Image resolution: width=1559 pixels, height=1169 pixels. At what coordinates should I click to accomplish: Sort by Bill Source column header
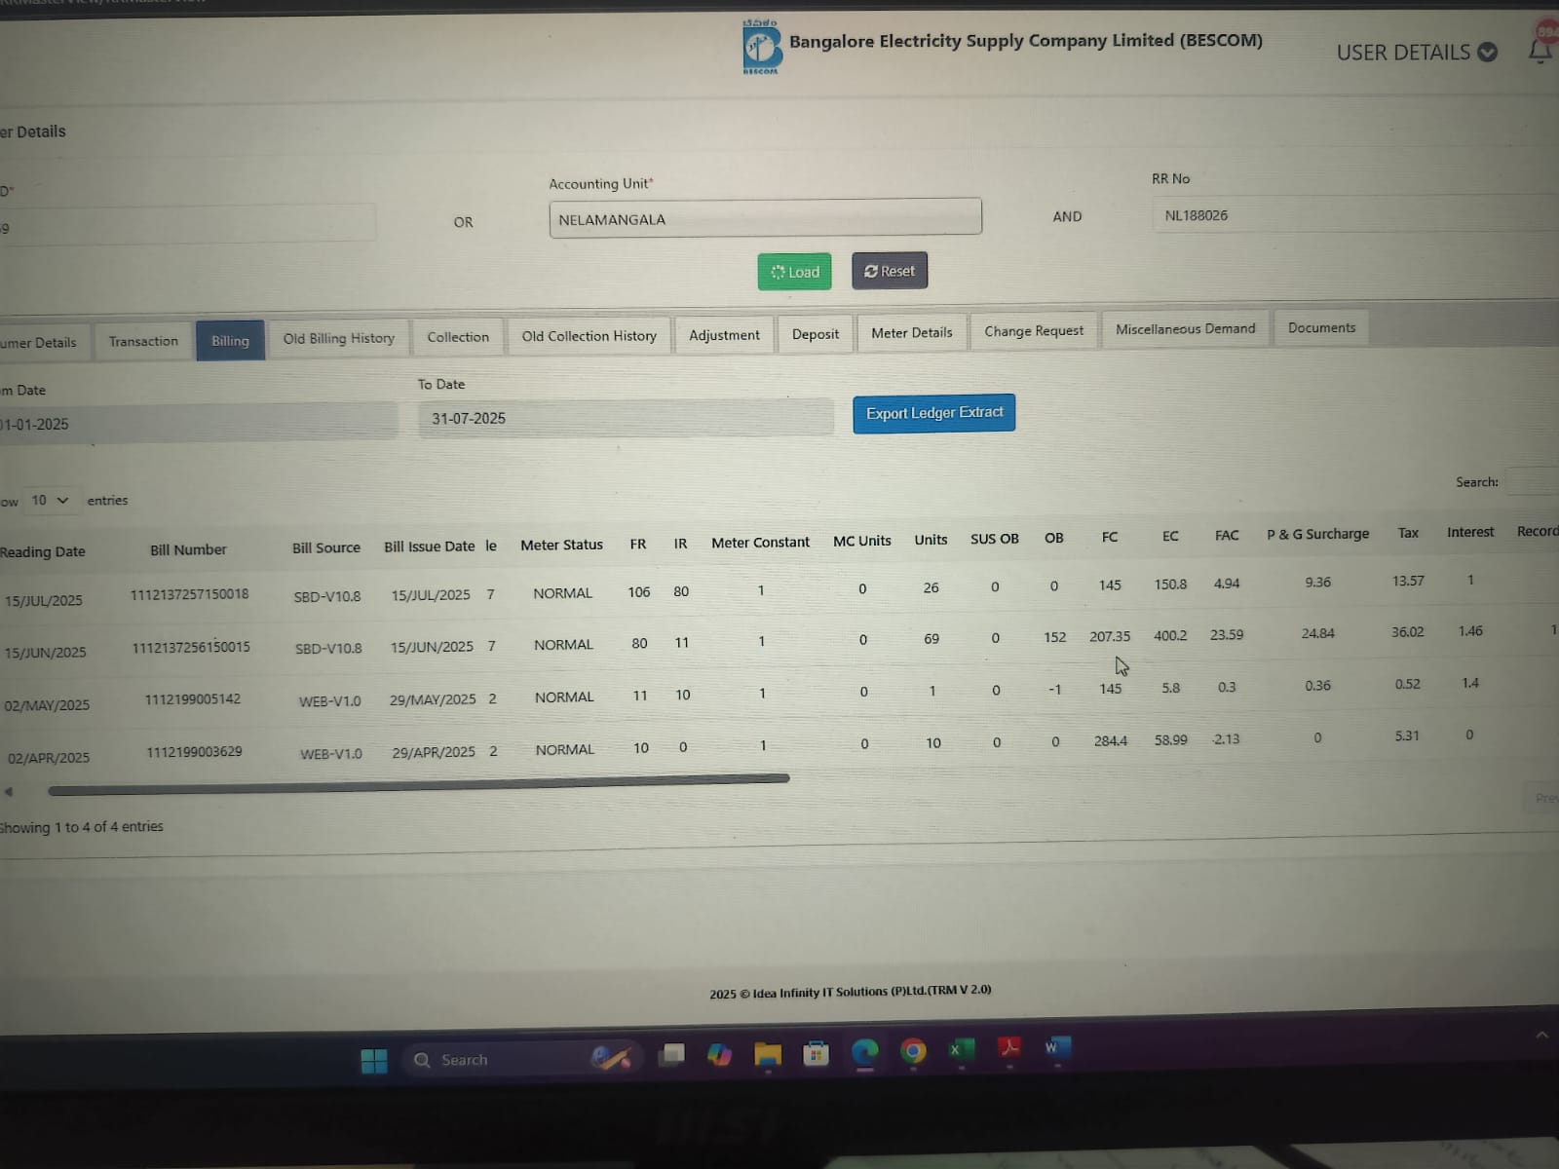[326, 547]
